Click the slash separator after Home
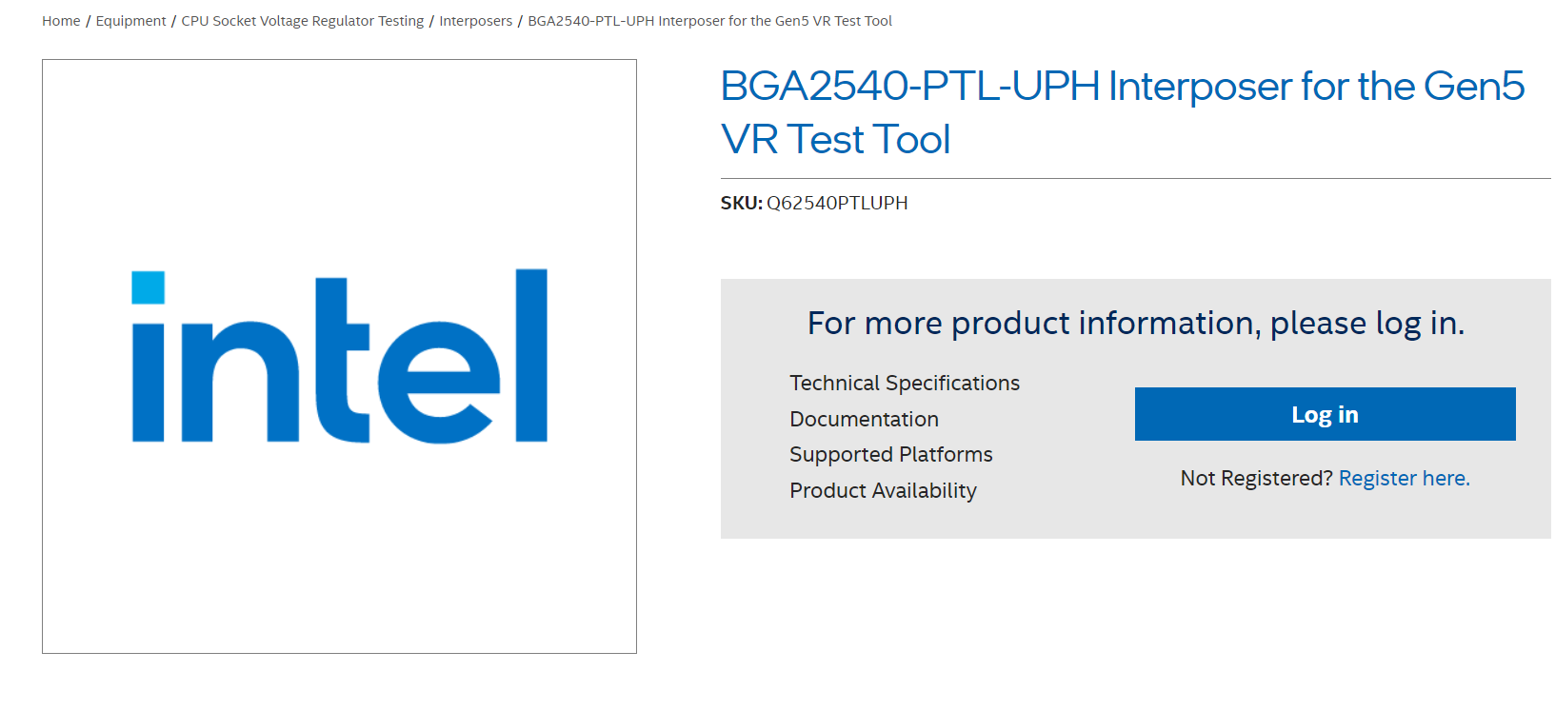This screenshot has height=711, width=1555. [88, 21]
